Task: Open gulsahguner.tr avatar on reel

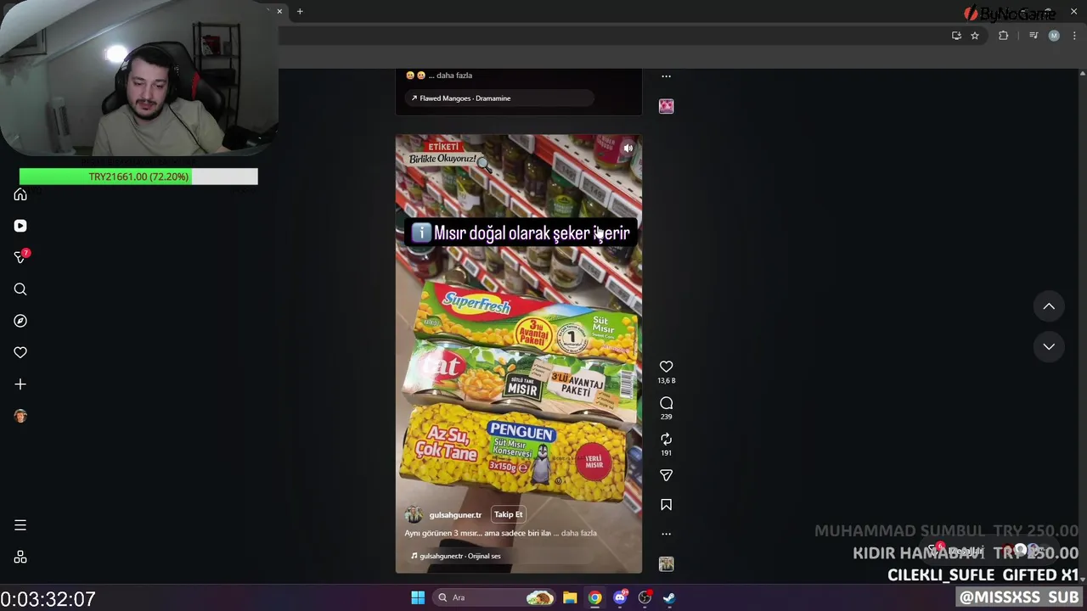Action: click(x=414, y=515)
